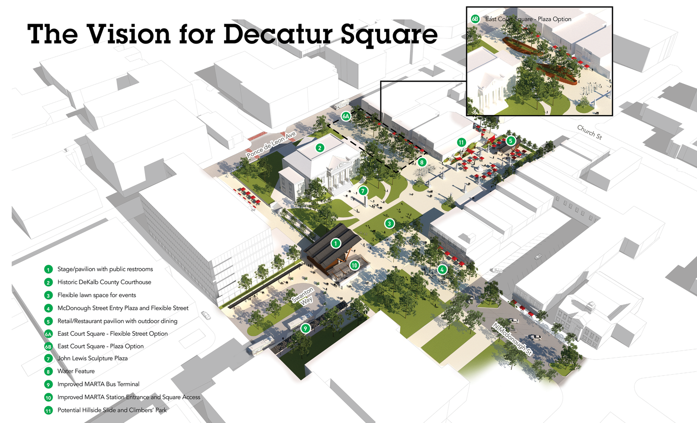
Task: Click marker 7 at John Lewis Sculpture Plaza
Action: pyautogui.click(x=363, y=190)
